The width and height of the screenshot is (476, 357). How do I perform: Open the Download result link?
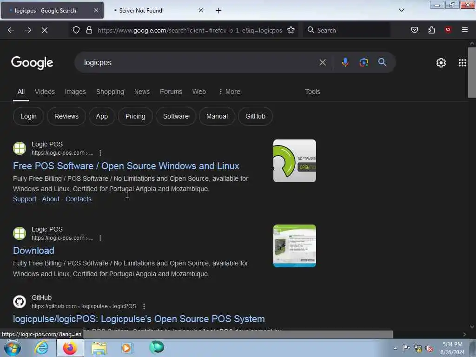[x=33, y=251]
